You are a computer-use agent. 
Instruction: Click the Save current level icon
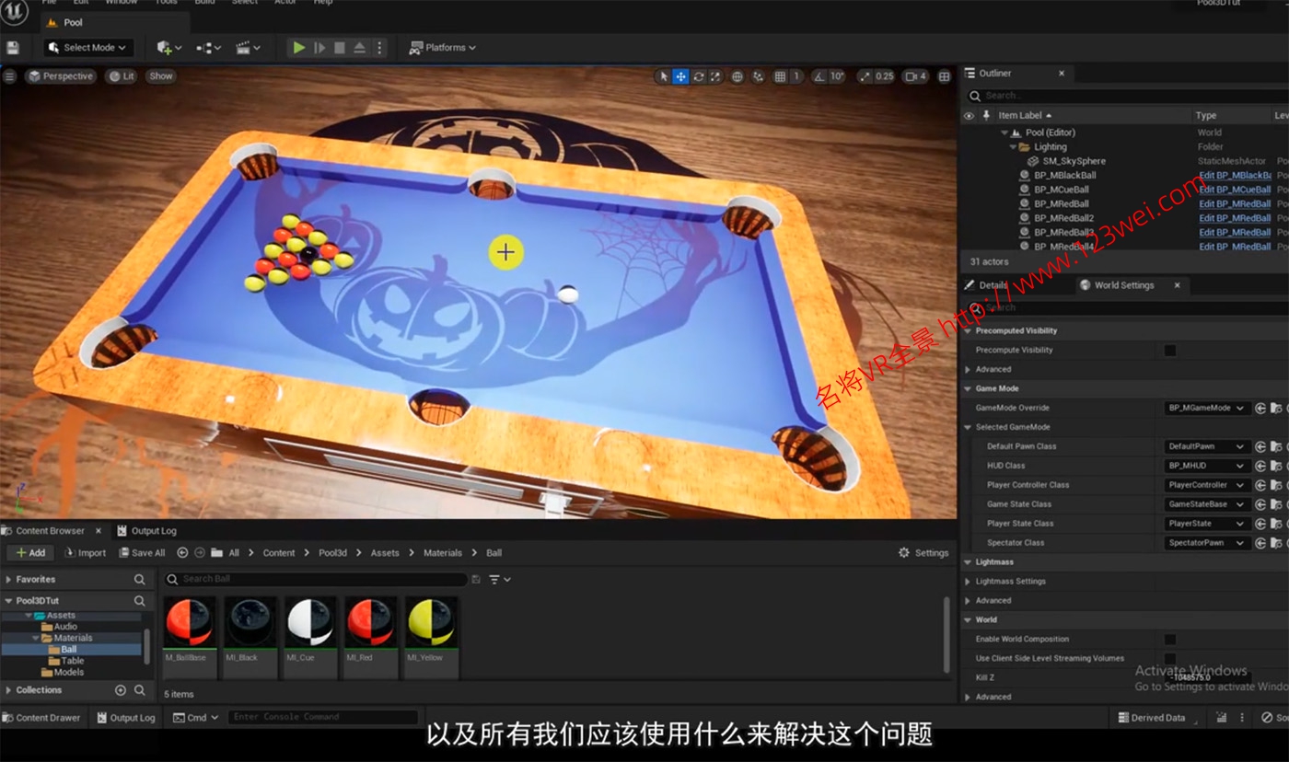(14, 47)
